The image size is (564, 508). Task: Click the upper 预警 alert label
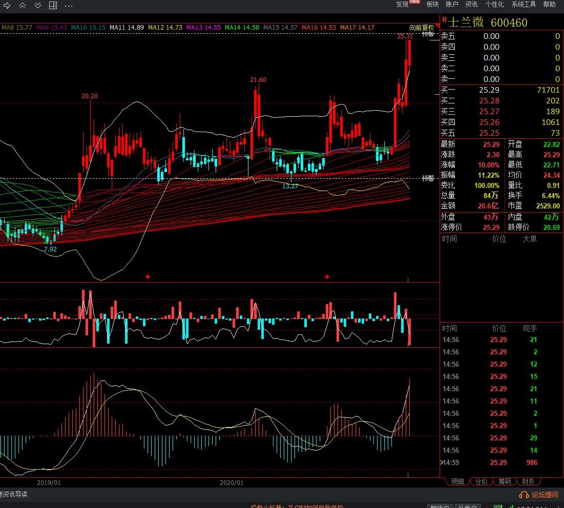[x=428, y=34]
